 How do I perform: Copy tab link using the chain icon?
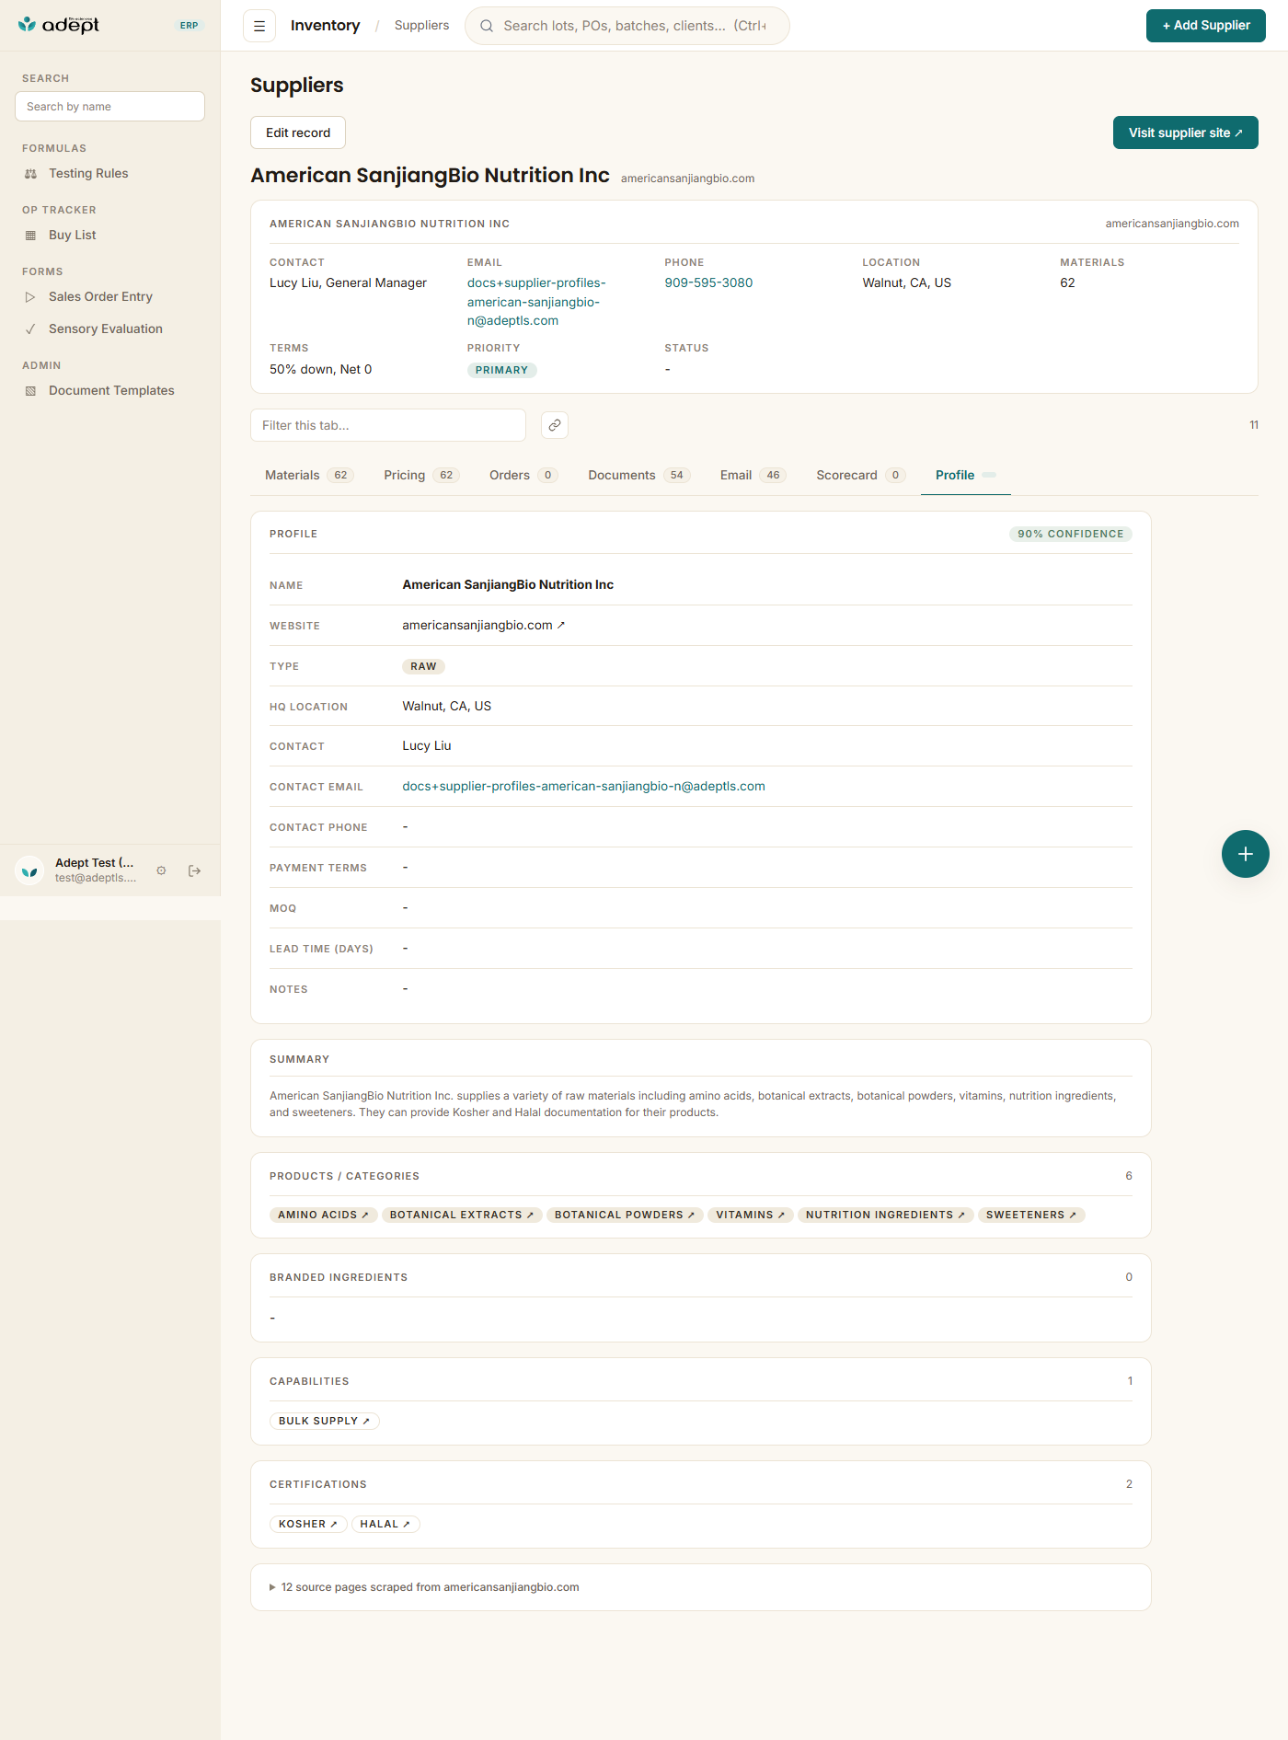click(x=555, y=425)
